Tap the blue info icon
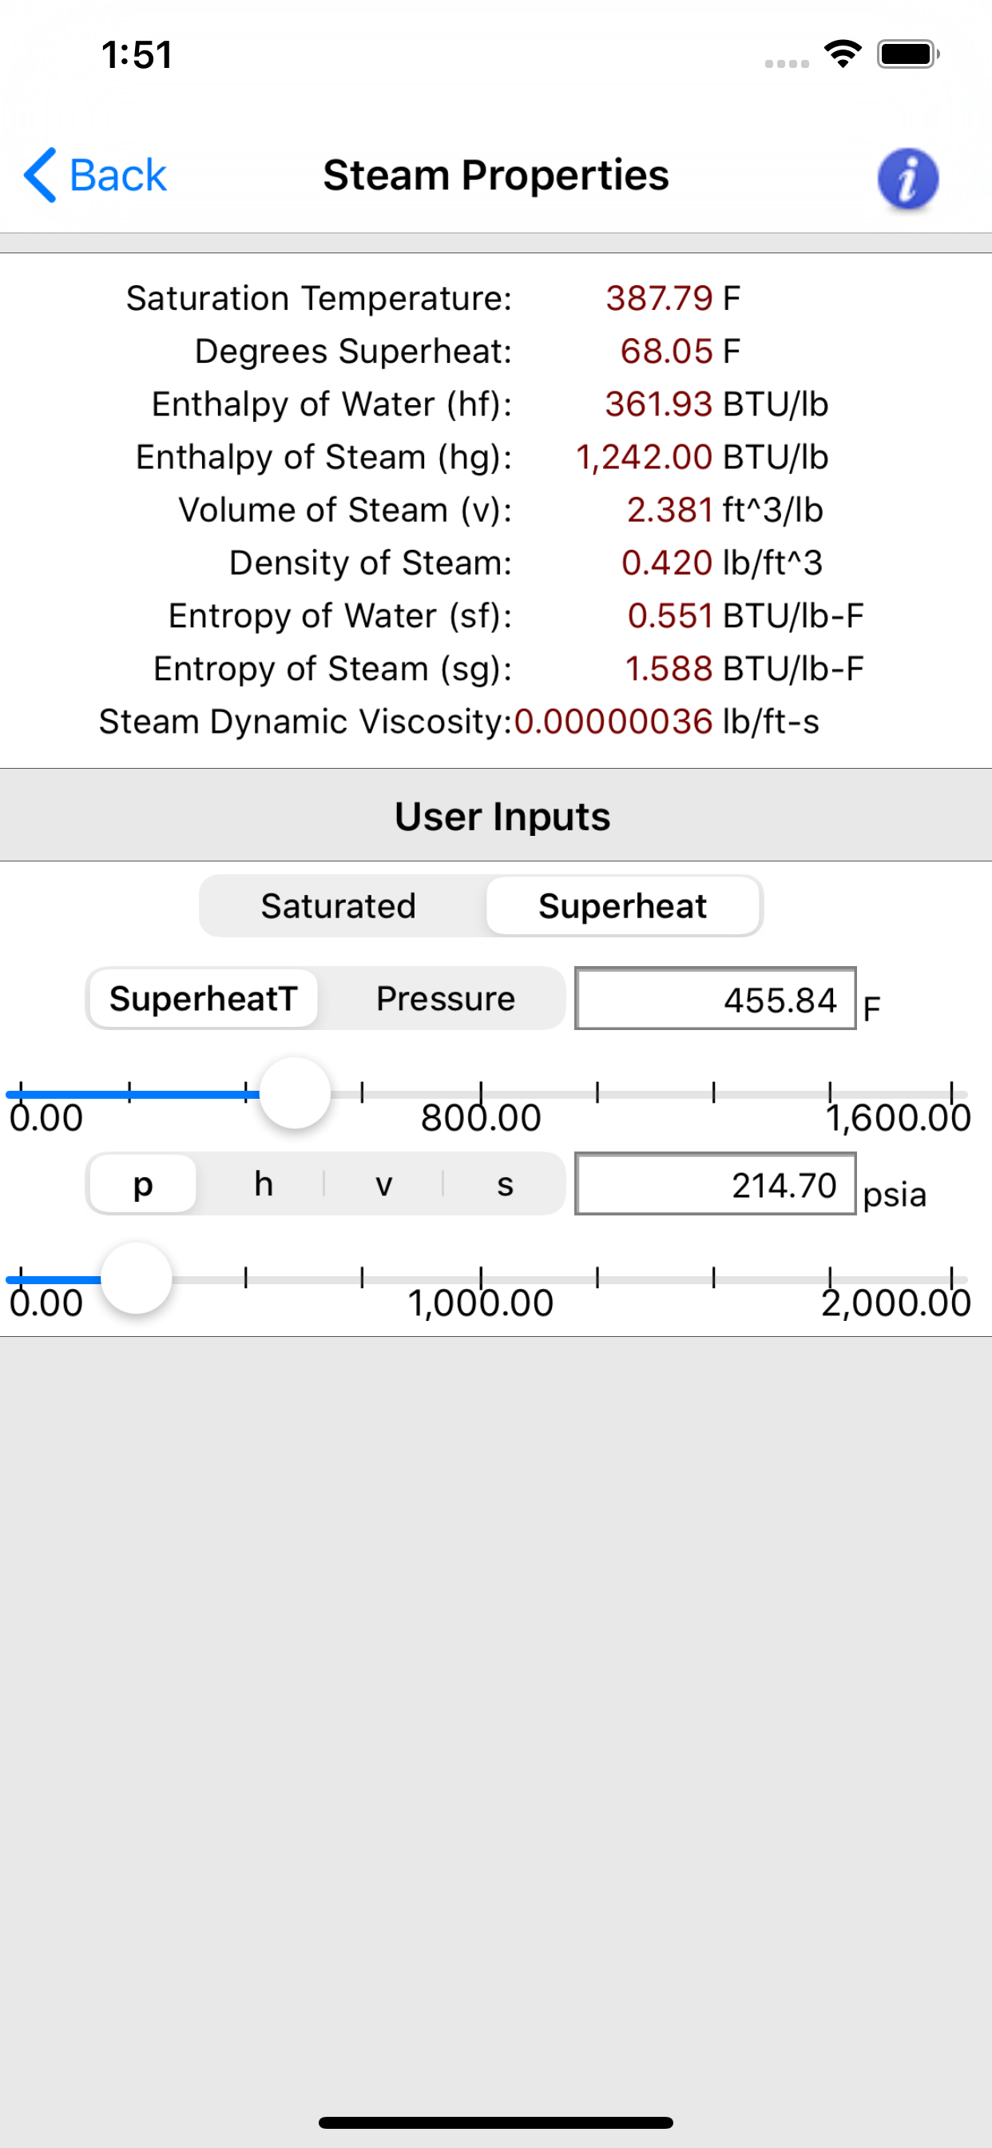Viewport: 992px width, 2148px height. 908,177
